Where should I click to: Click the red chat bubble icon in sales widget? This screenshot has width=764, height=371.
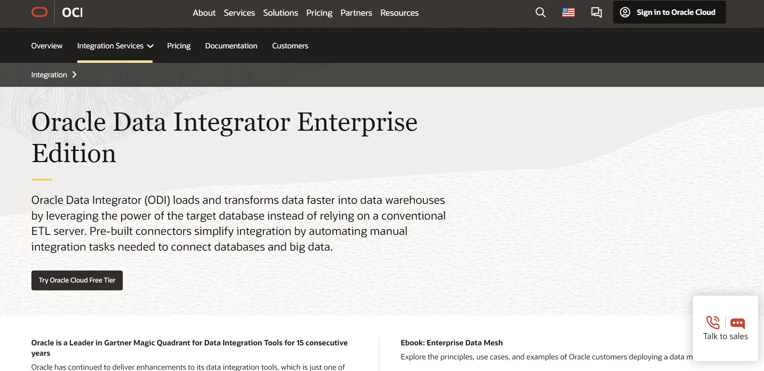[738, 323]
